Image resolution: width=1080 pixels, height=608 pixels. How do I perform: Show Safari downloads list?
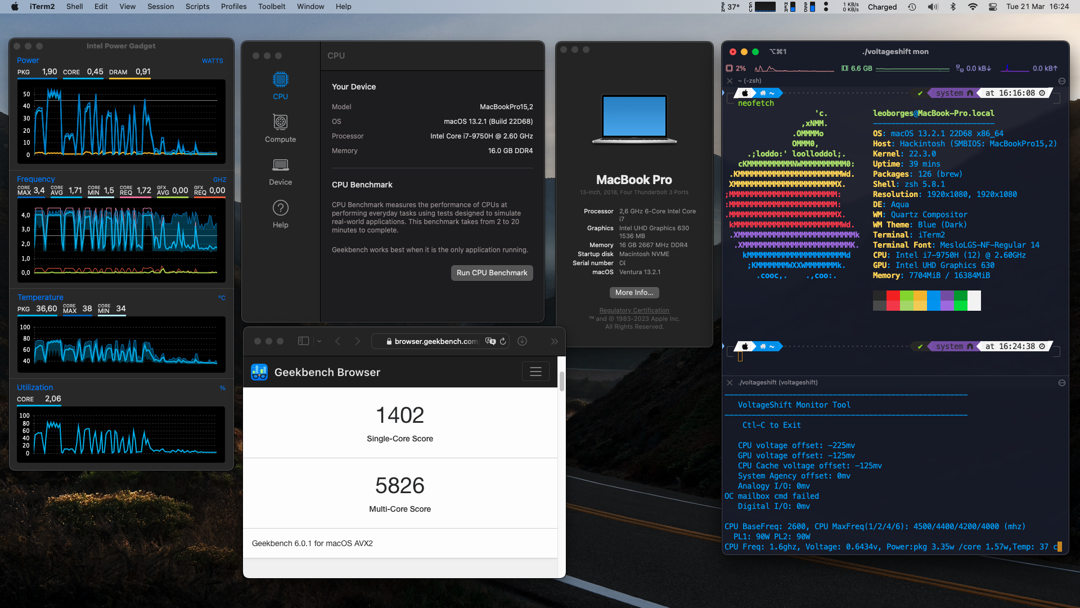click(x=522, y=341)
